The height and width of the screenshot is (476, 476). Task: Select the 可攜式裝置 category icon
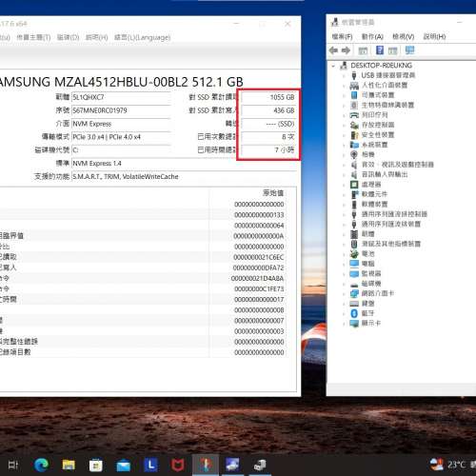click(x=354, y=95)
